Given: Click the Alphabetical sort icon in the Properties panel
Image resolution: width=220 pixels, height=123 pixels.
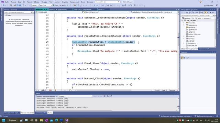Looking at the screenshot, I should [185, 58].
